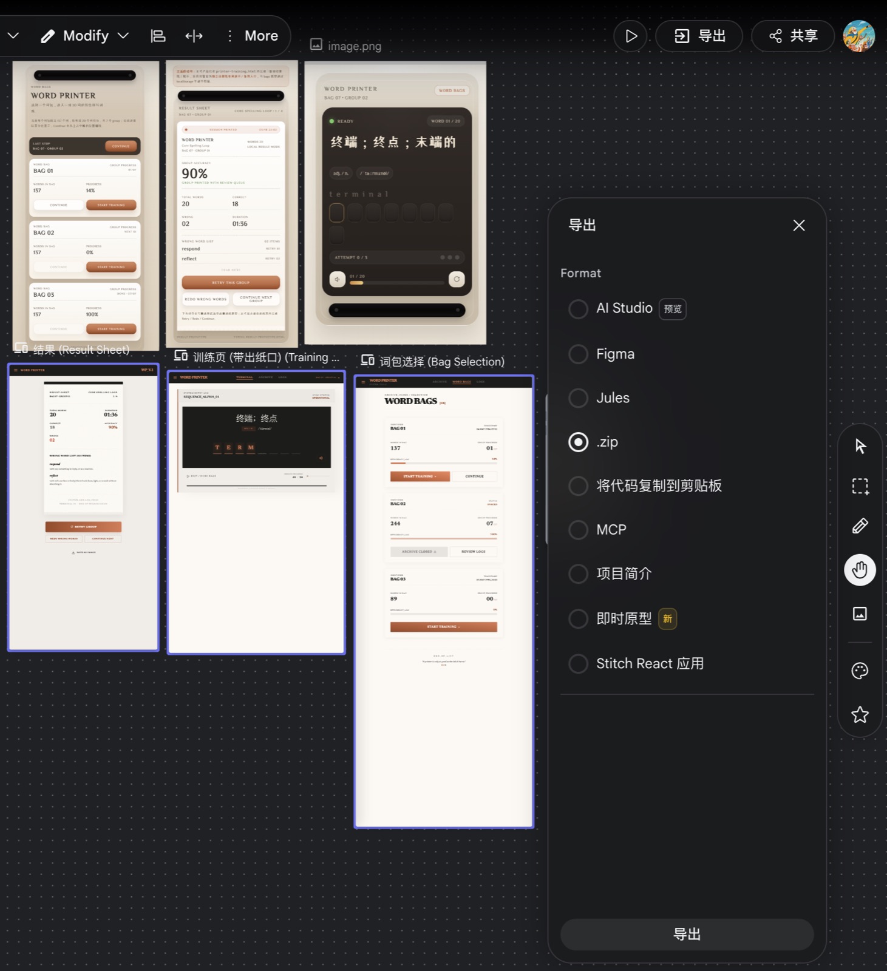Viewport: 887px width, 971px height.
Task: Select the WORD BAGS selection screen thumbnail
Action: coord(444,601)
